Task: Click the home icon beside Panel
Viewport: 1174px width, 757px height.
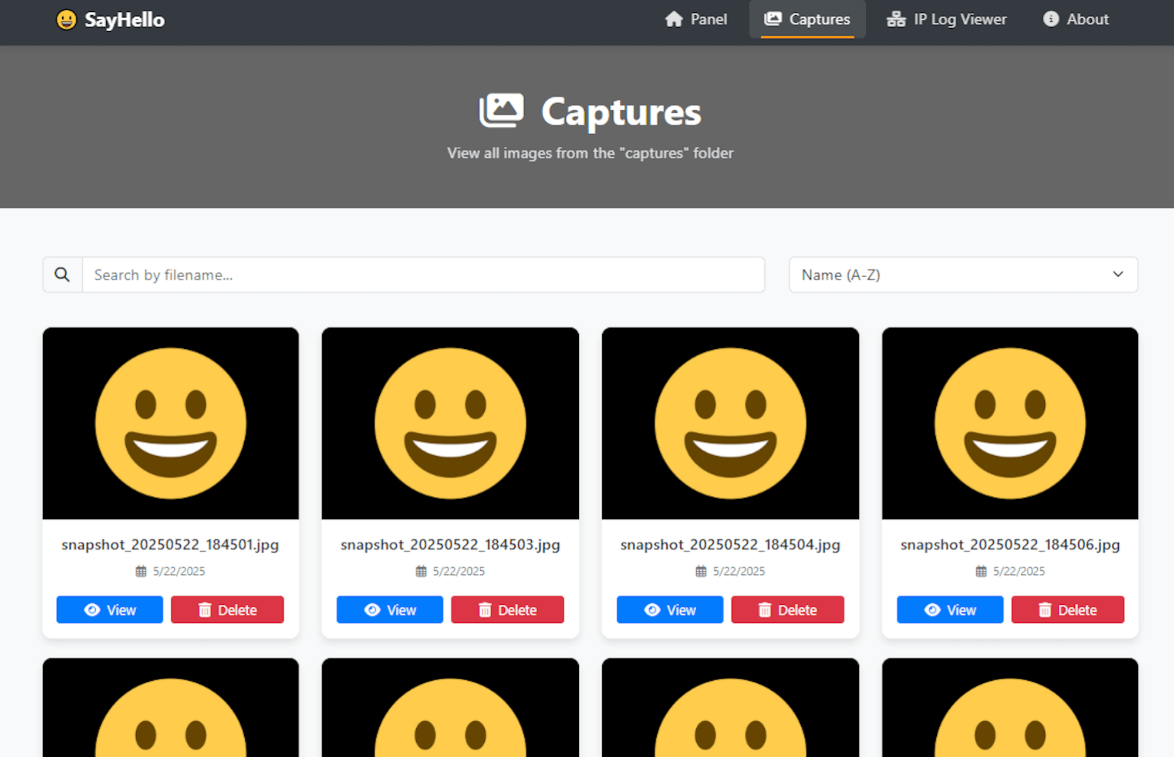Action: point(674,19)
